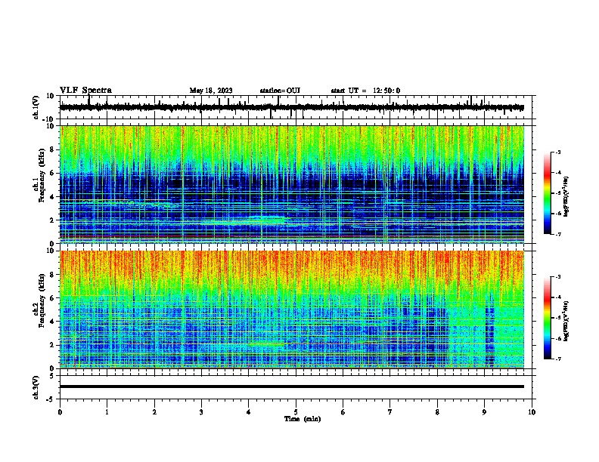Click the "-3" label on ch.2 color scale
The image size is (599, 462).
(557, 277)
